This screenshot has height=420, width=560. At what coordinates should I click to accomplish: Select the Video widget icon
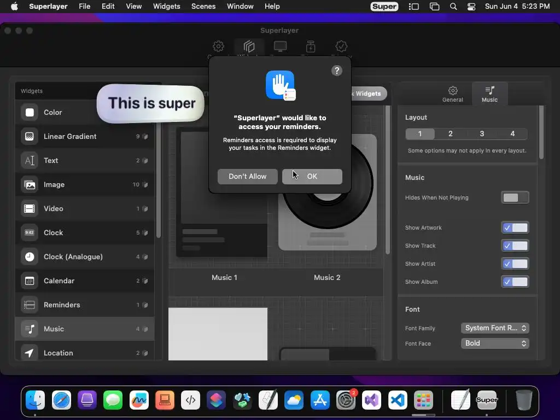[30, 208]
